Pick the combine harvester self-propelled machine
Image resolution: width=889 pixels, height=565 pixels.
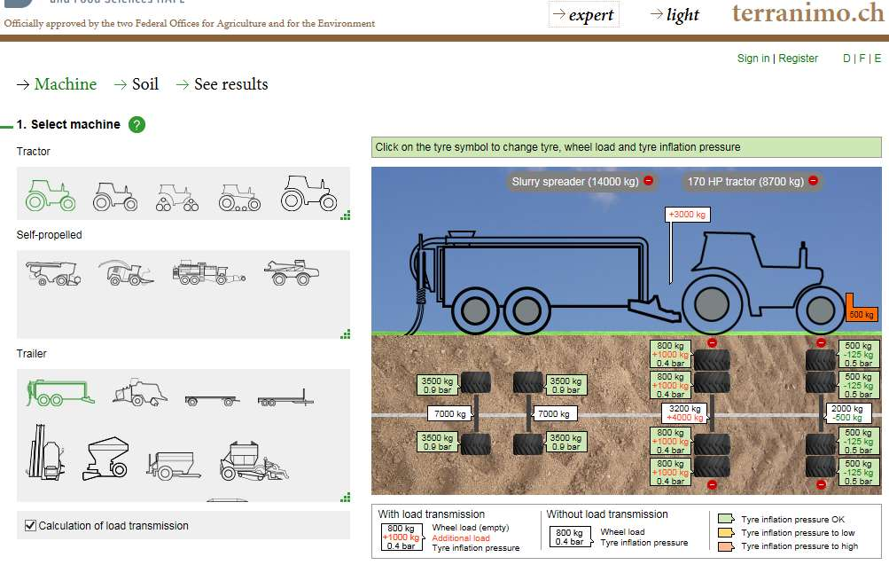coord(53,273)
